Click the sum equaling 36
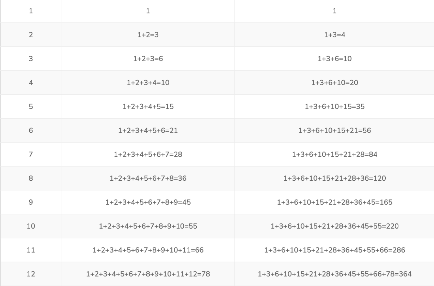The image size is (434, 286). (148, 179)
